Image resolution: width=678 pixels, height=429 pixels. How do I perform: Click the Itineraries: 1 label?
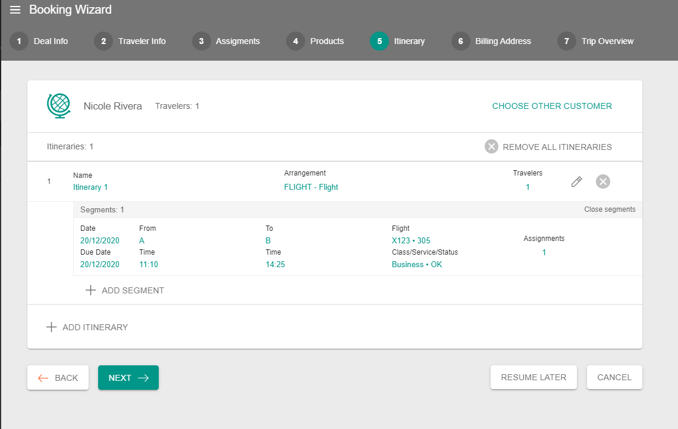tap(70, 146)
